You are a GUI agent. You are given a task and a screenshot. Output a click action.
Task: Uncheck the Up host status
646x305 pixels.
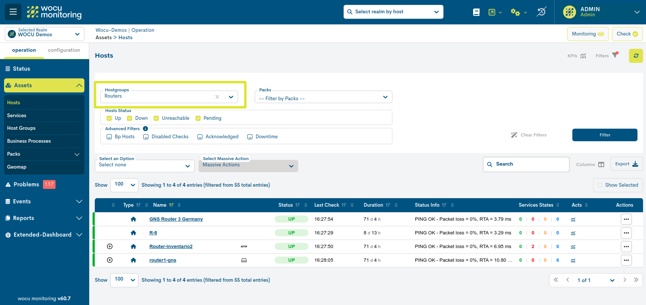(x=109, y=118)
